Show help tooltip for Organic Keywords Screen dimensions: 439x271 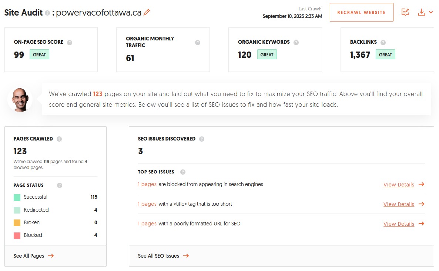(296, 42)
